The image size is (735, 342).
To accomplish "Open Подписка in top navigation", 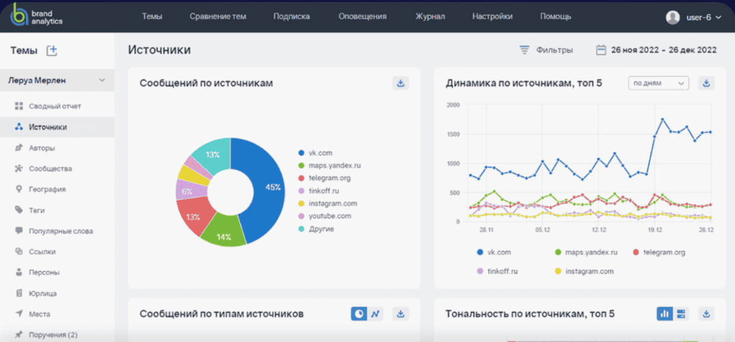I will click(x=291, y=17).
